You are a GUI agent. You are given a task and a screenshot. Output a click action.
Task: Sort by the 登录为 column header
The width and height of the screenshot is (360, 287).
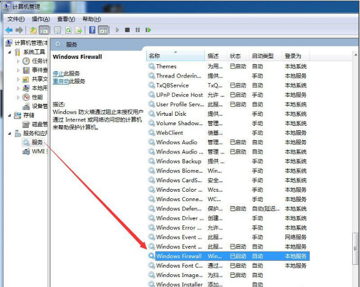tap(296, 56)
